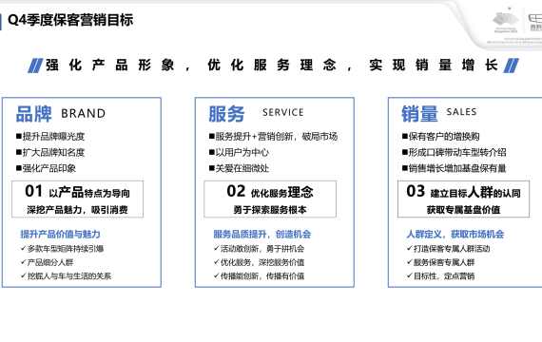
Task: Click the 01 以产品特点为导向 line
Action: pyautogui.click(x=77, y=191)
